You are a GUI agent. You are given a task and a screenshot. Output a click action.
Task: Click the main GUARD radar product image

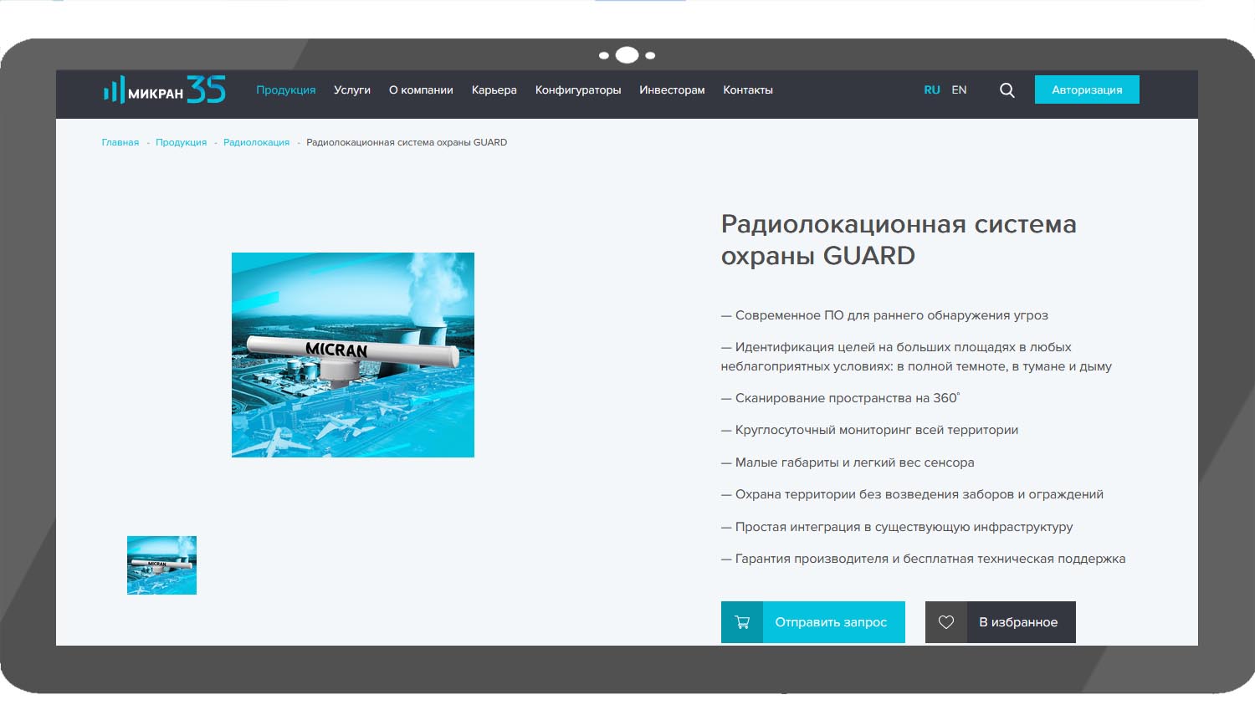point(352,355)
